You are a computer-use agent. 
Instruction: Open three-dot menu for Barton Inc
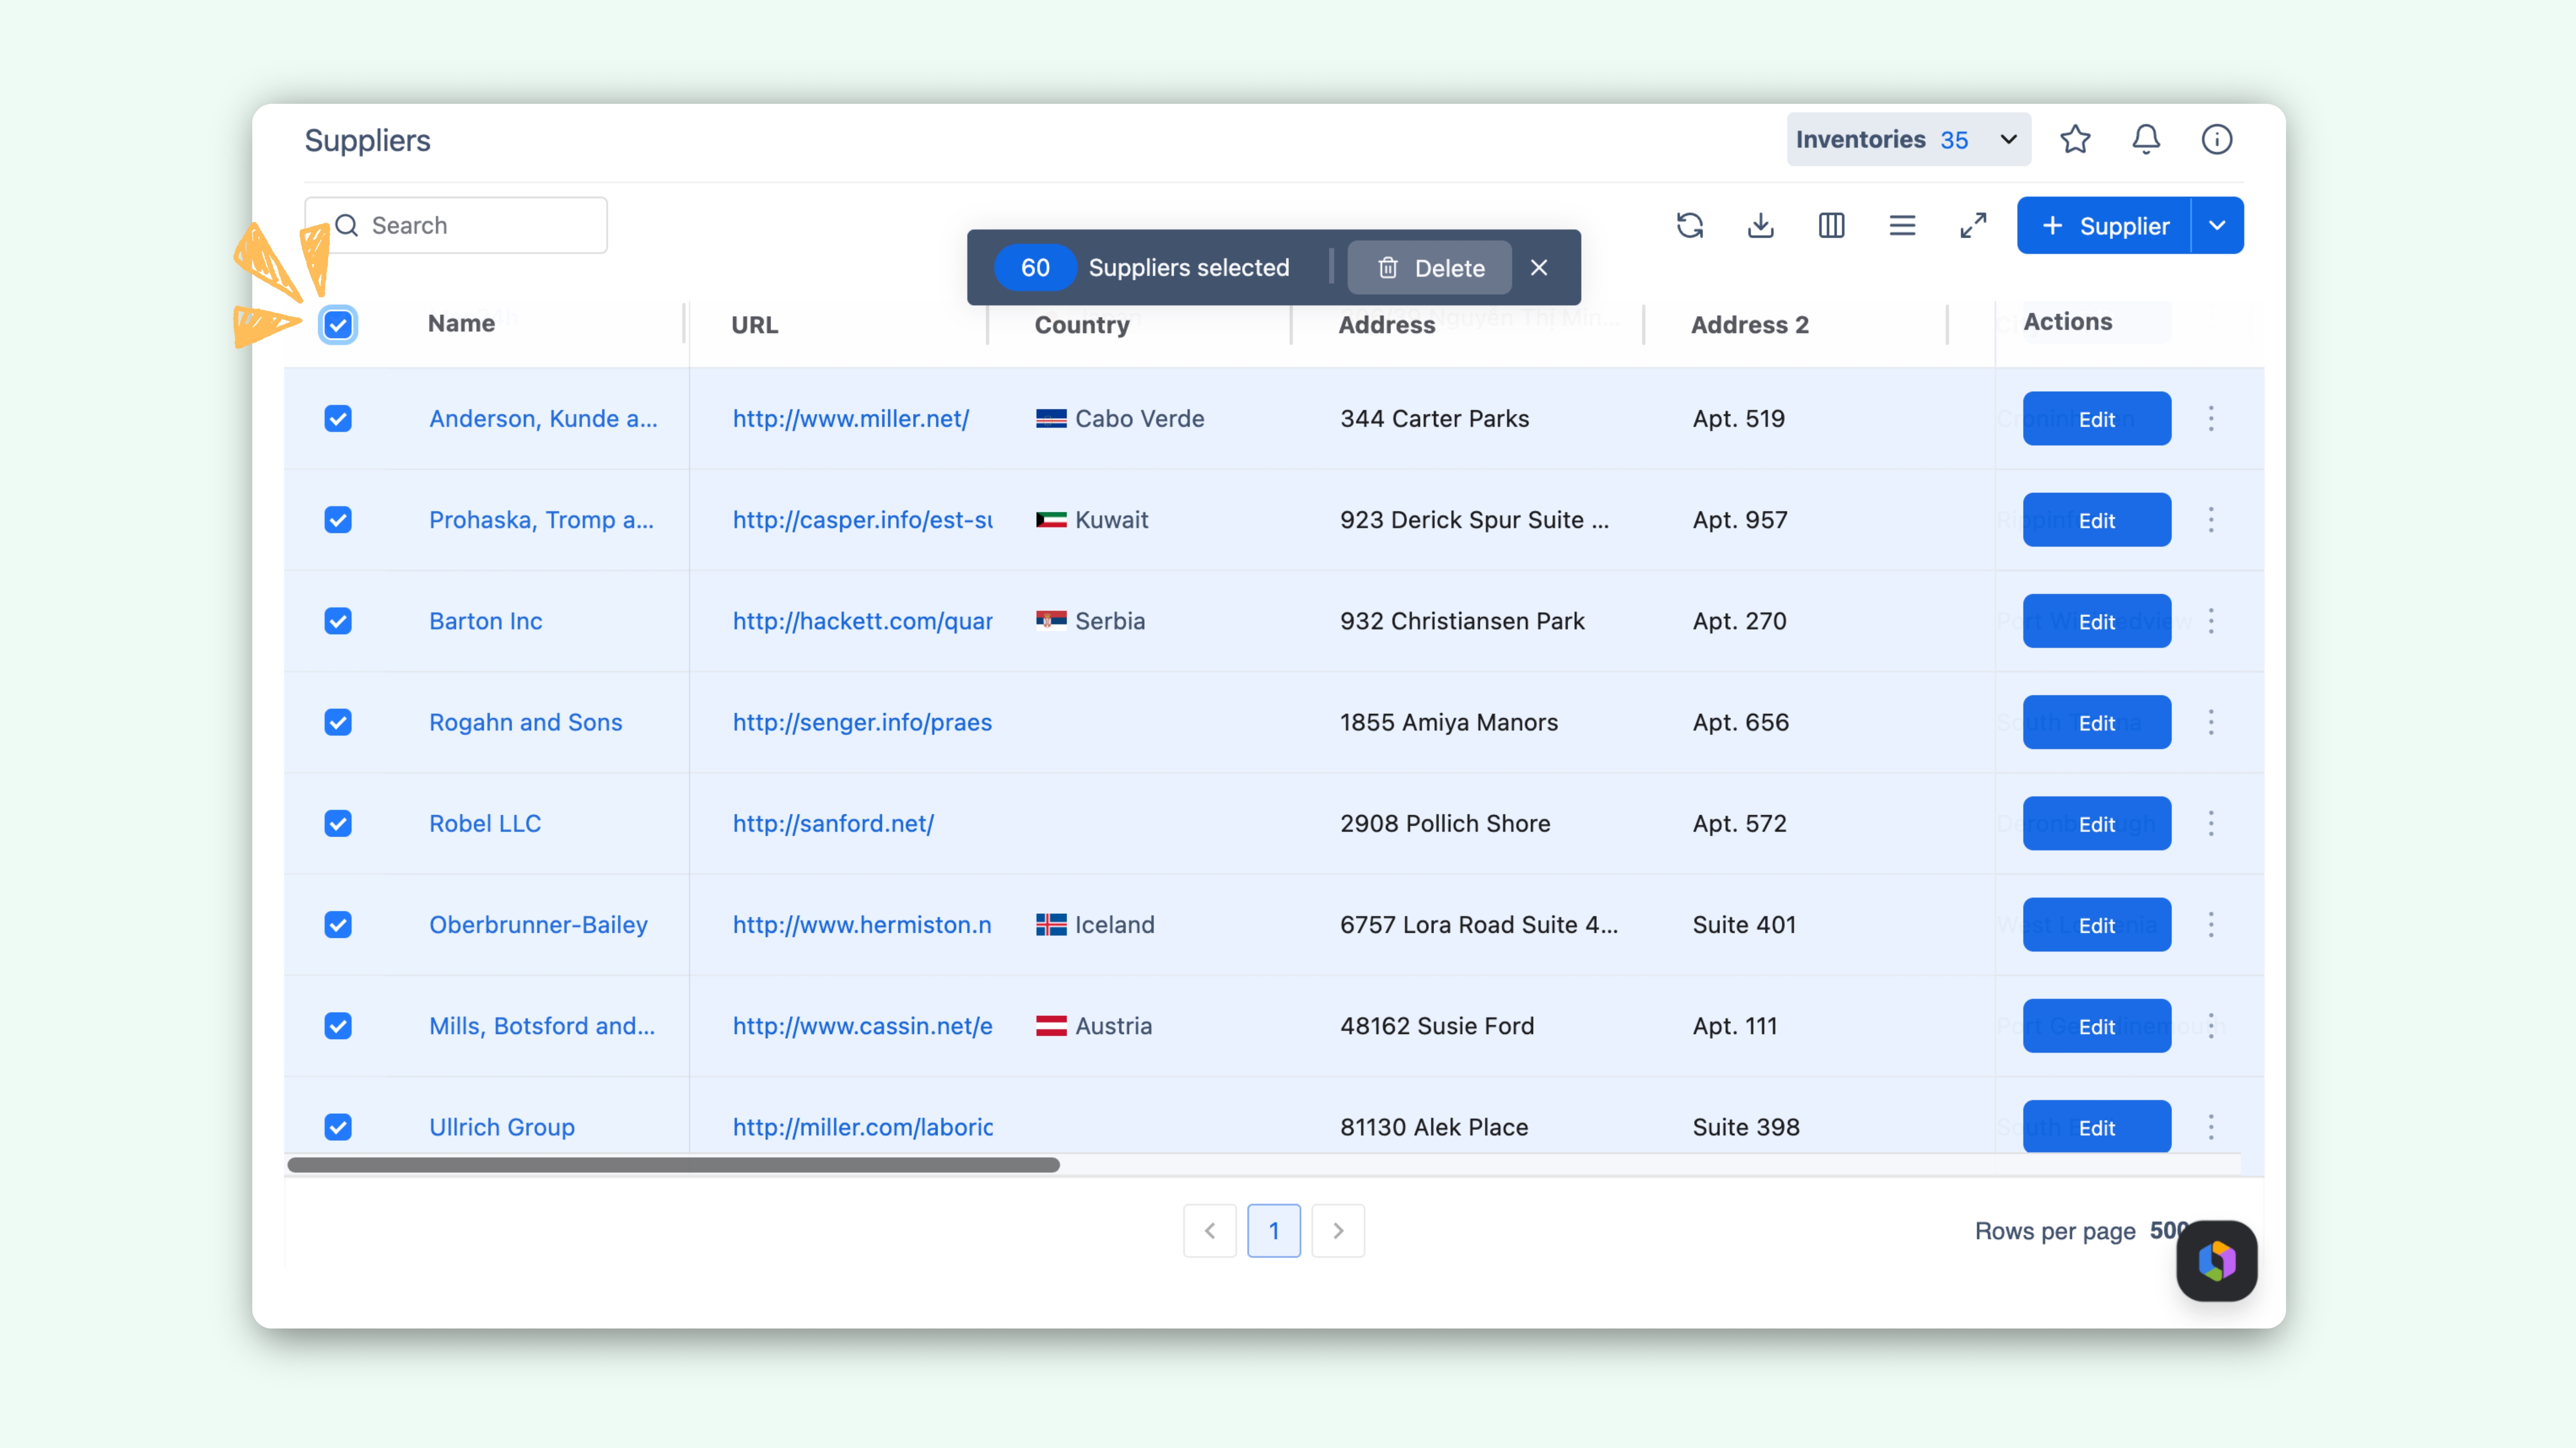[x=2211, y=620]
